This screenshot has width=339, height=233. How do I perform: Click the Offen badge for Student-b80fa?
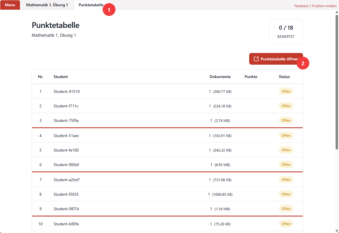point(286,224)
